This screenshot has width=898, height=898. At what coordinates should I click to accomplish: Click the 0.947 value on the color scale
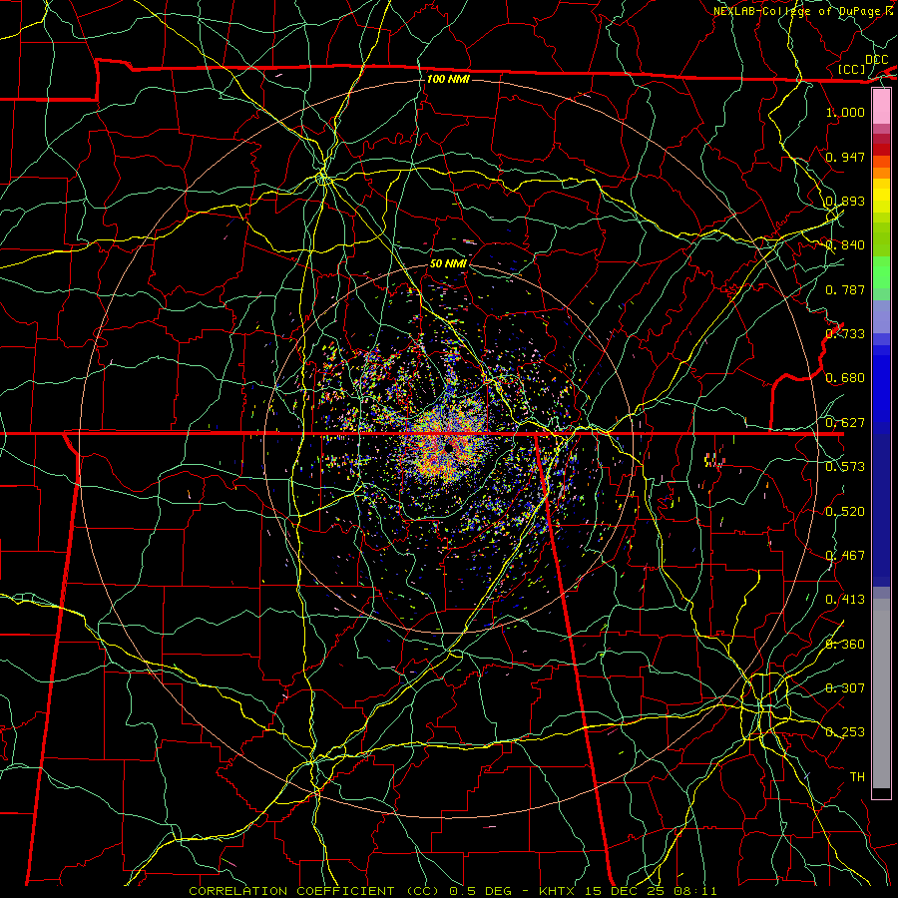845,157
